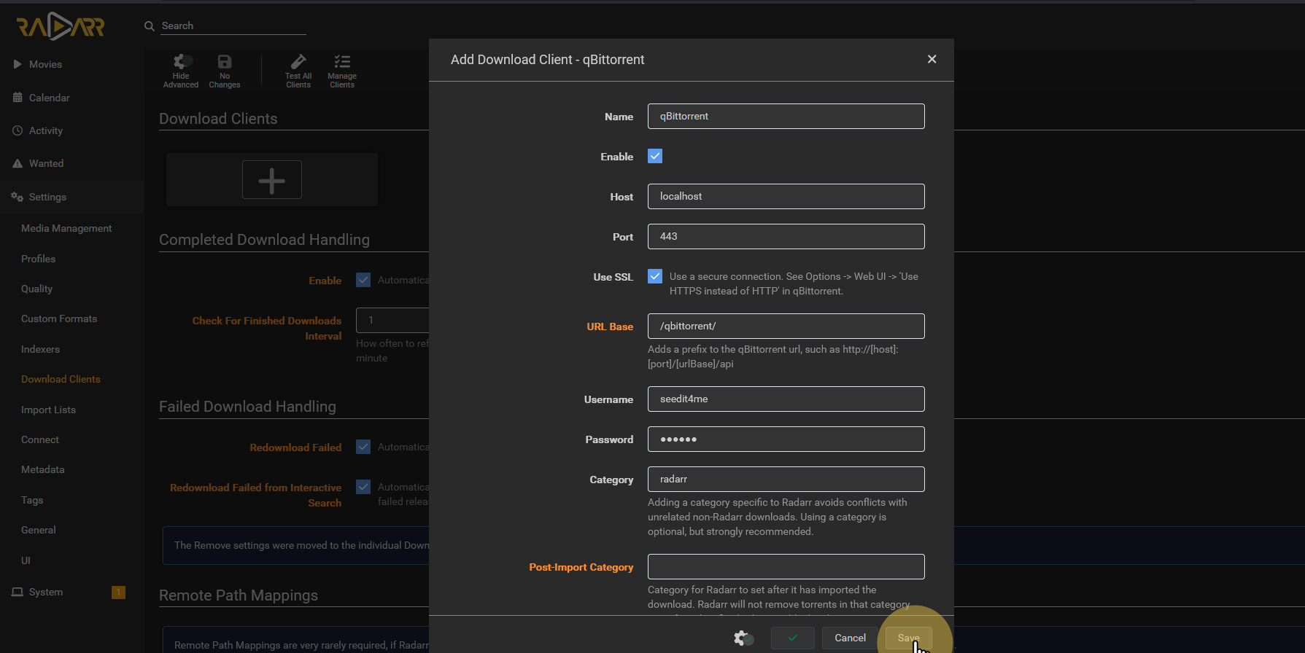Click the Search box in header
The width and height of the screenshot is (1305, 653).
pos(233,26)
